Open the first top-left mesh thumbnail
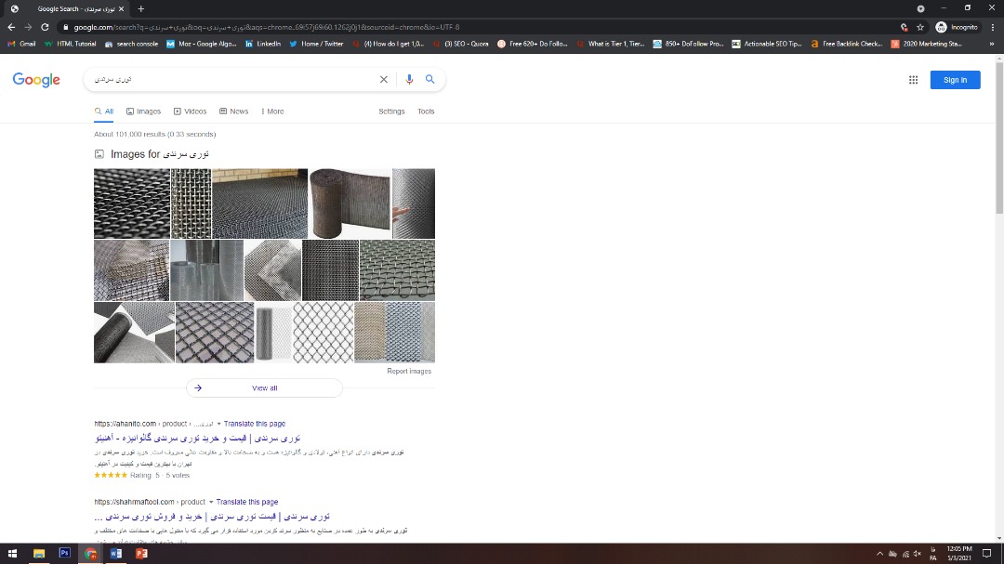 tap(132, 203)
